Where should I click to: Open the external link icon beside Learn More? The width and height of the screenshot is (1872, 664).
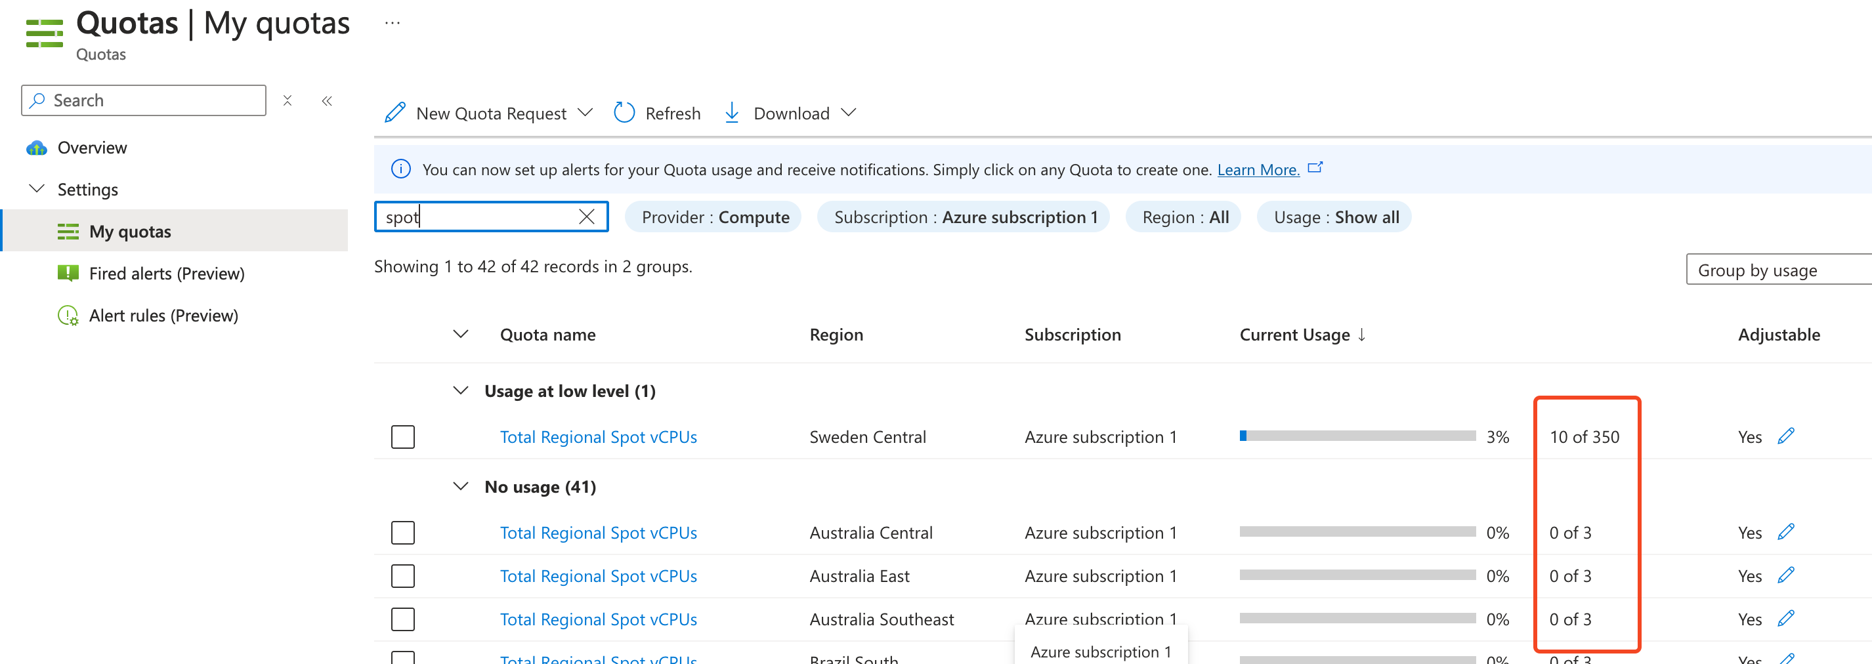click(x=1315, y=168)
